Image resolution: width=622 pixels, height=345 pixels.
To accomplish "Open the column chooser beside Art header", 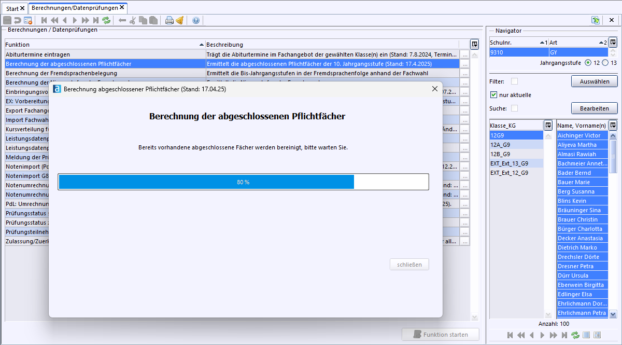I will [x=613, y=42].
